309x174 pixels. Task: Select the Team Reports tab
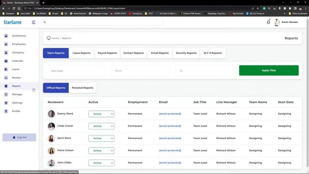pyautogui.click(x=56, y=53)
